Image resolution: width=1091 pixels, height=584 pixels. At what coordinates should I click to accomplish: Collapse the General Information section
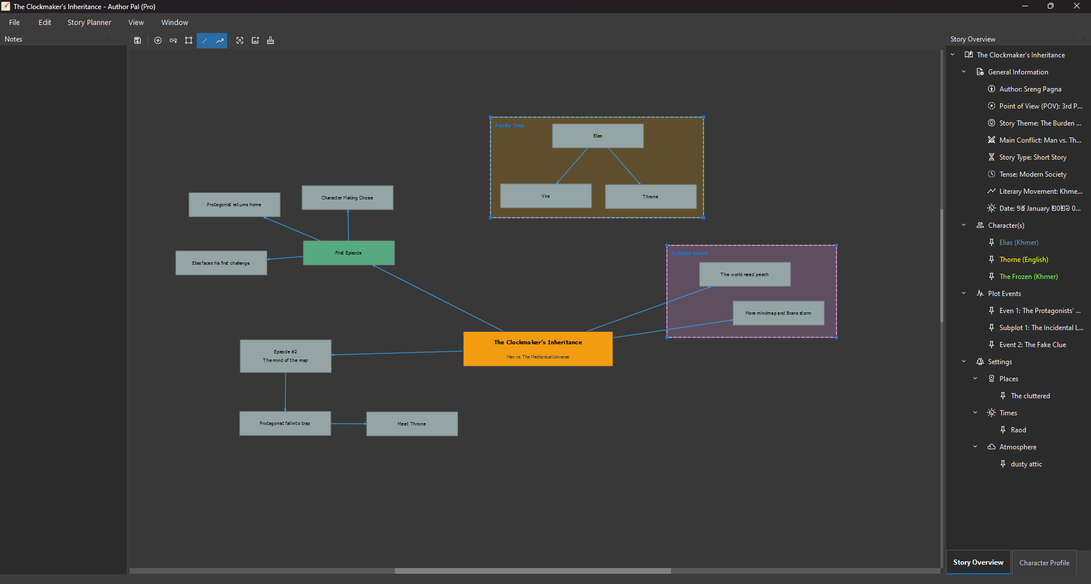click(x=964, y=72)
